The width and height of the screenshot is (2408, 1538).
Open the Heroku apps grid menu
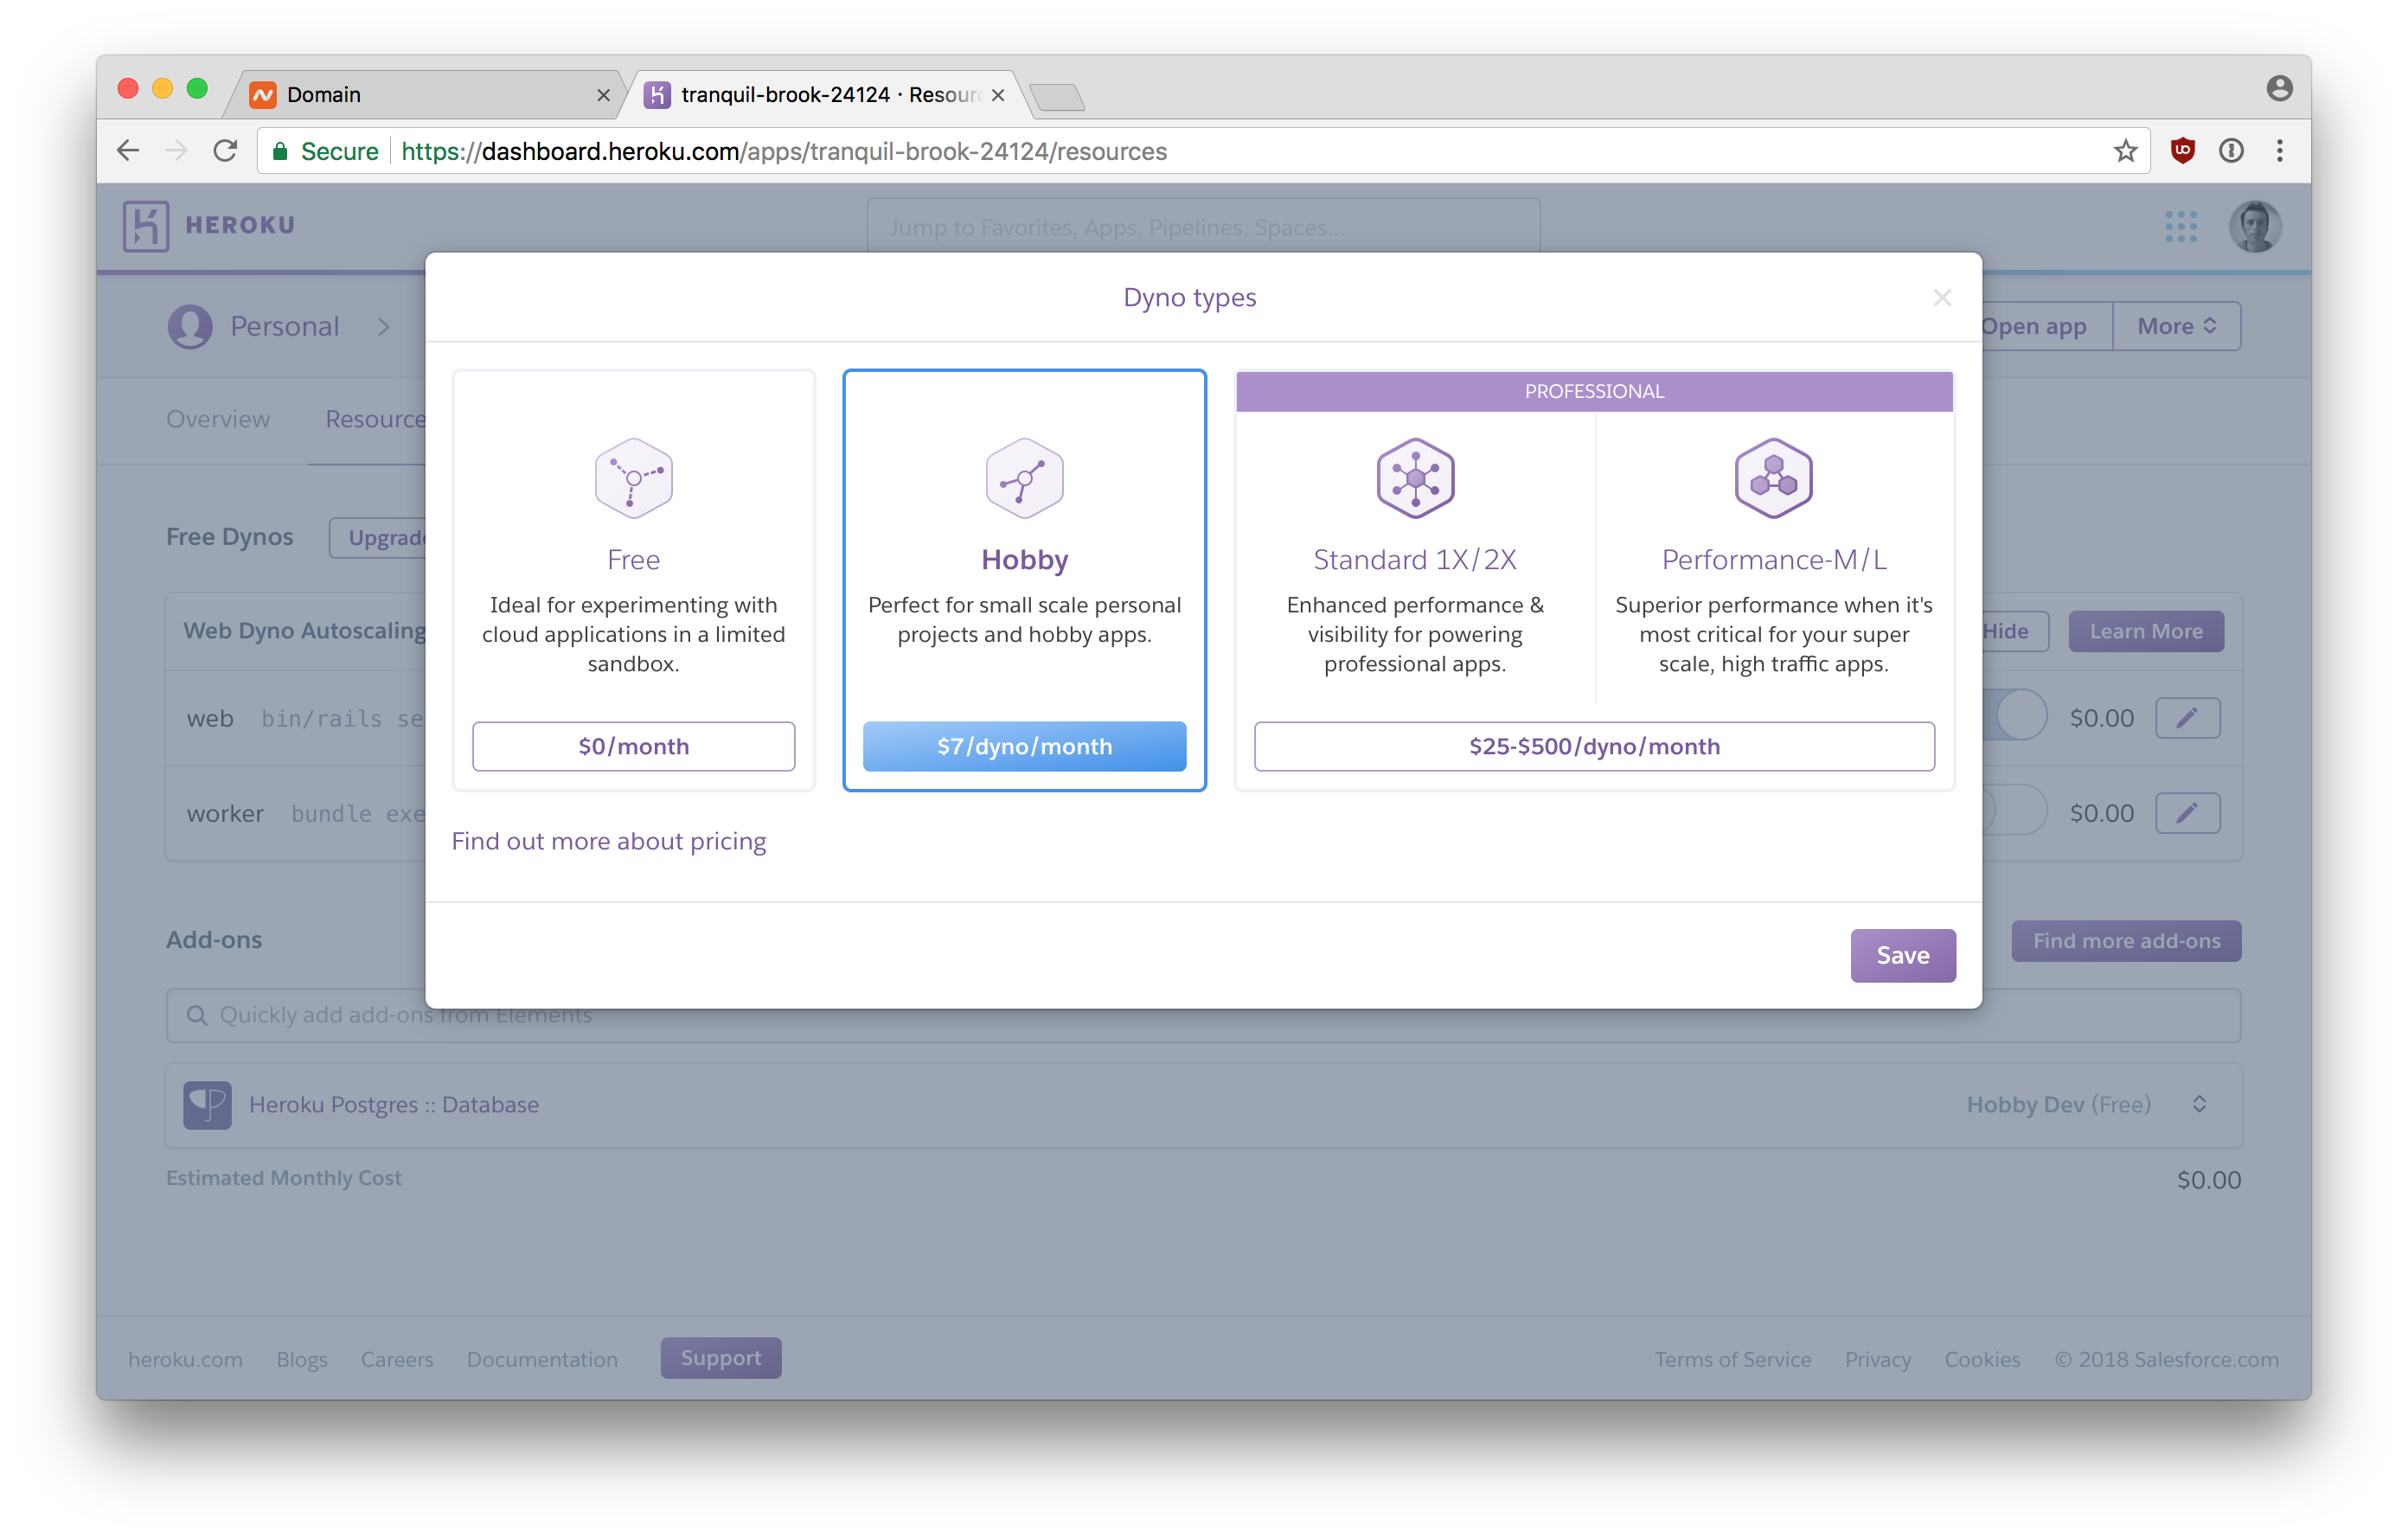pos(2180,226)
